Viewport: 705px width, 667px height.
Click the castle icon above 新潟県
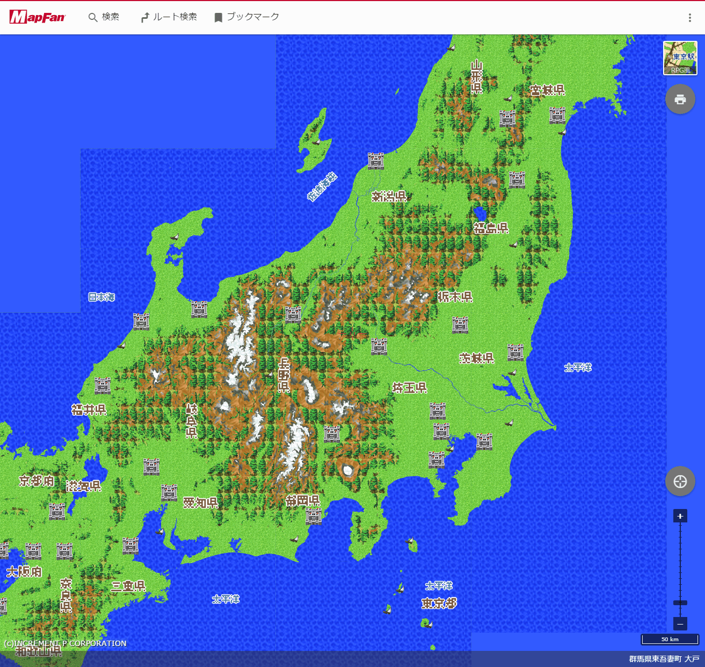[376, 161]
